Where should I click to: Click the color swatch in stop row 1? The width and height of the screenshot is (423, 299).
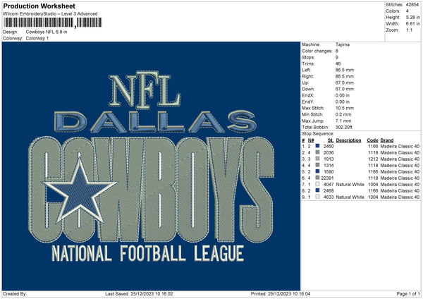317,146
